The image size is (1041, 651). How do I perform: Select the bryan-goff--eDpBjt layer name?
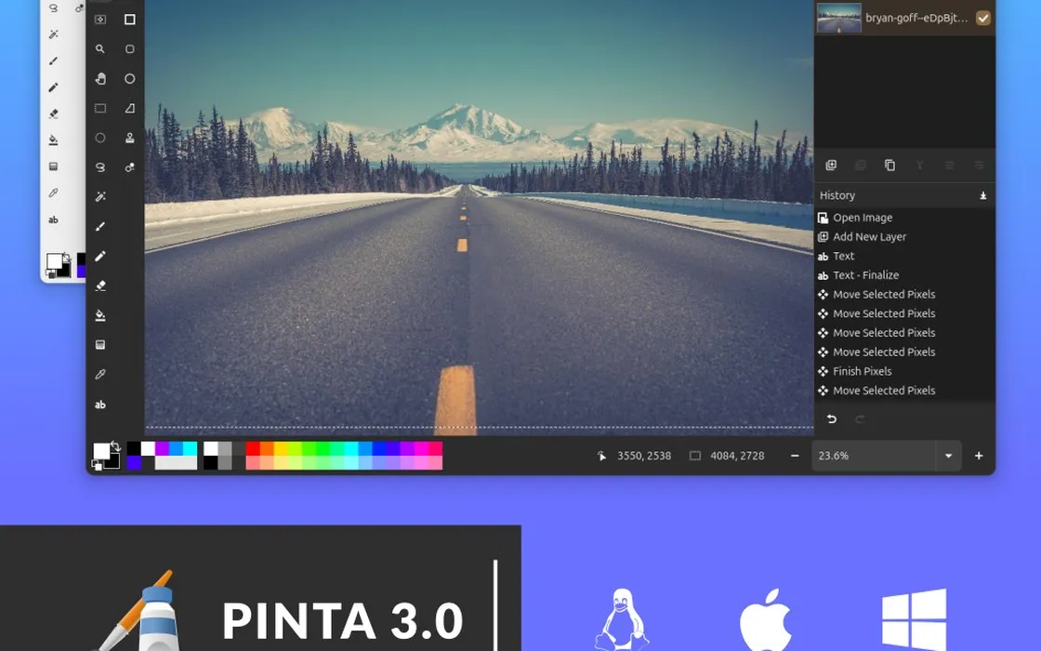[x=916, y=18]
